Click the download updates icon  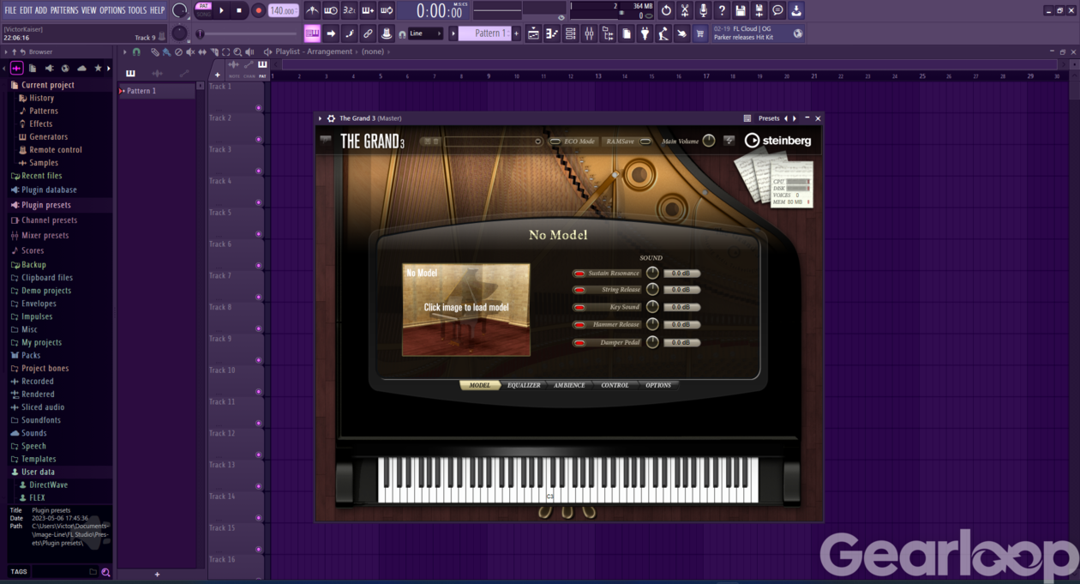click(796, 10)
